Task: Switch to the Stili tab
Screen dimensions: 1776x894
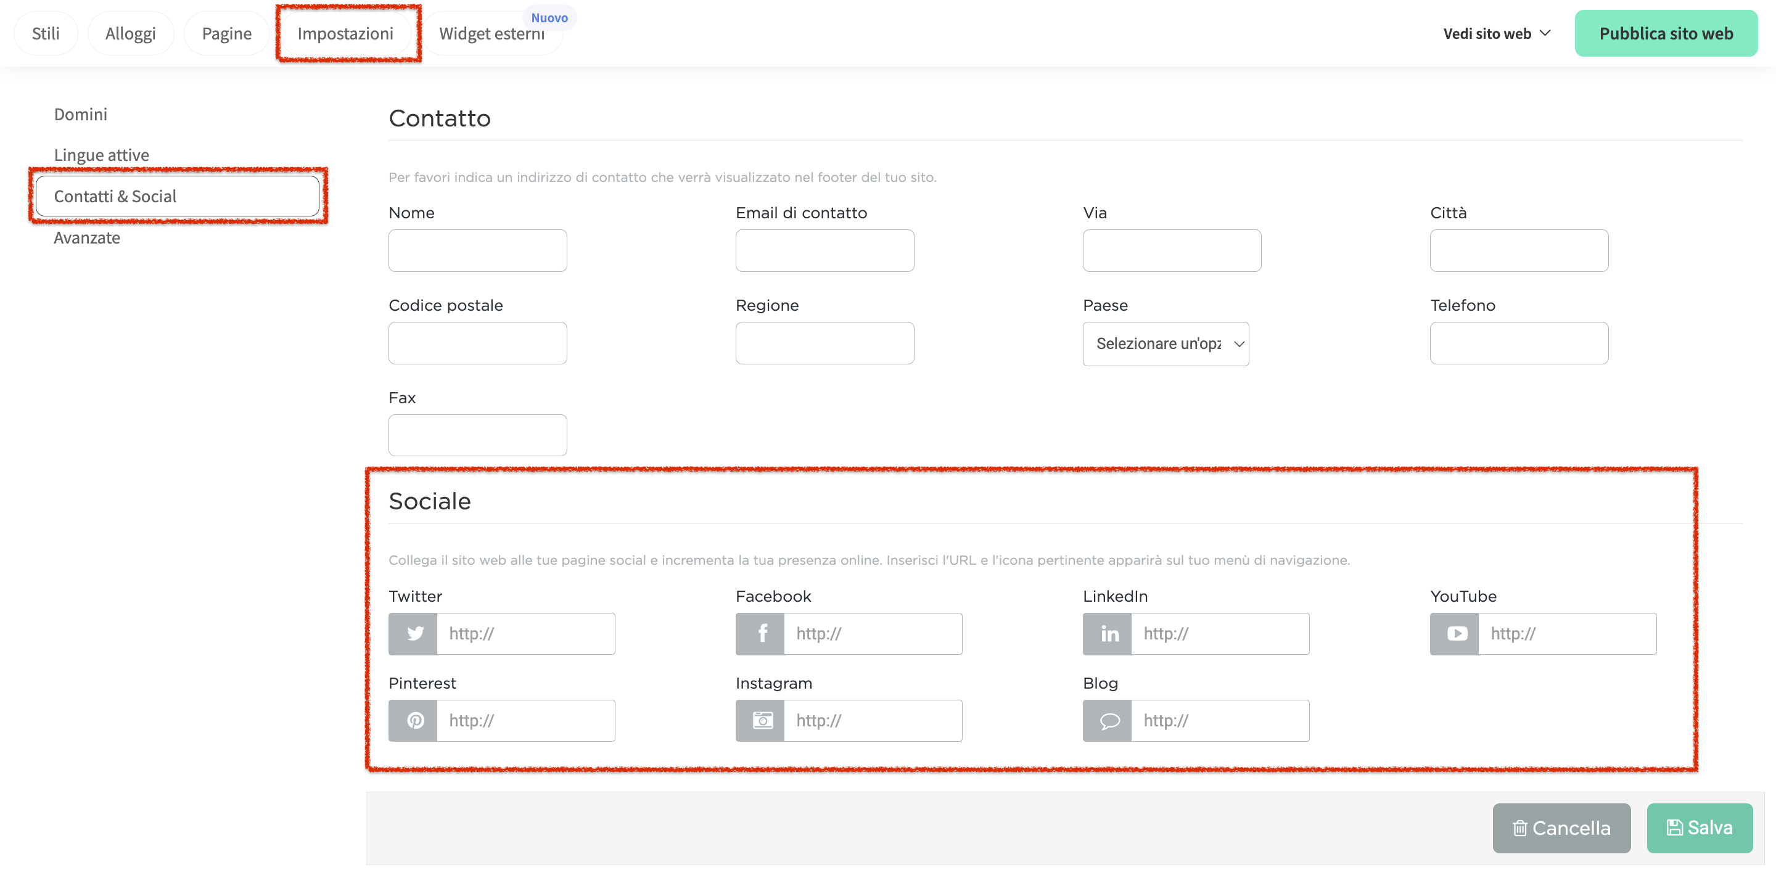Action: (x=46, y=33)
